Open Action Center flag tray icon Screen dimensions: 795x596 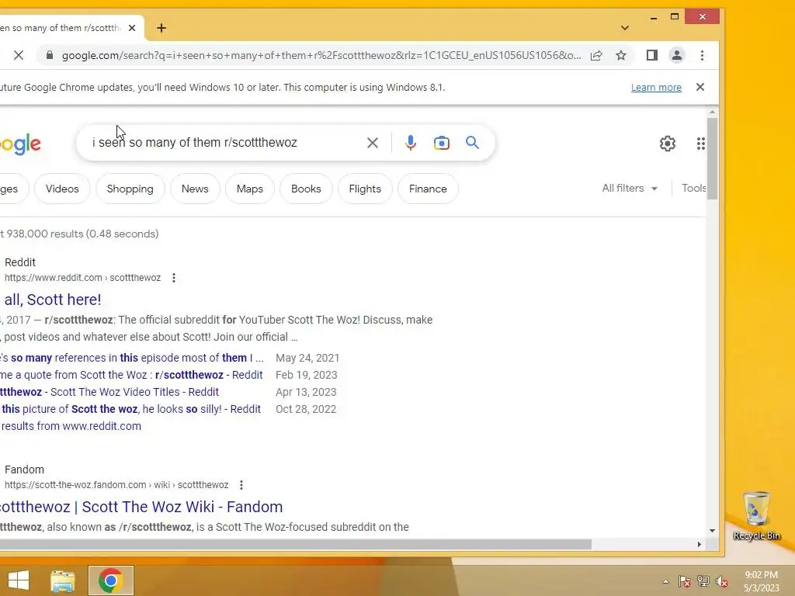685,581
